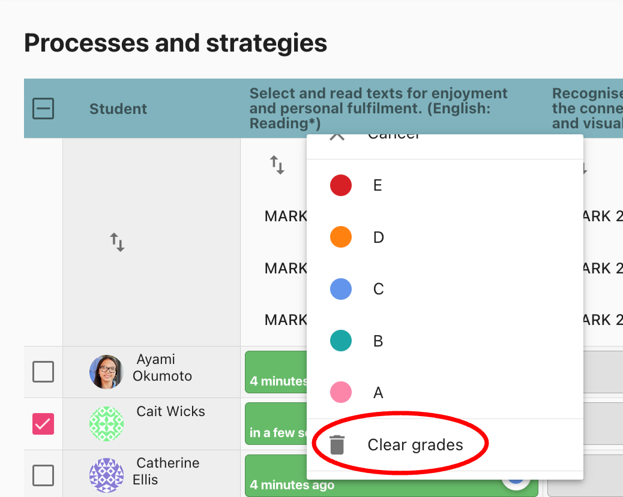623x497 pixels.
Task: Pick the red swatch for grade E
Action: tap(341, 185)
